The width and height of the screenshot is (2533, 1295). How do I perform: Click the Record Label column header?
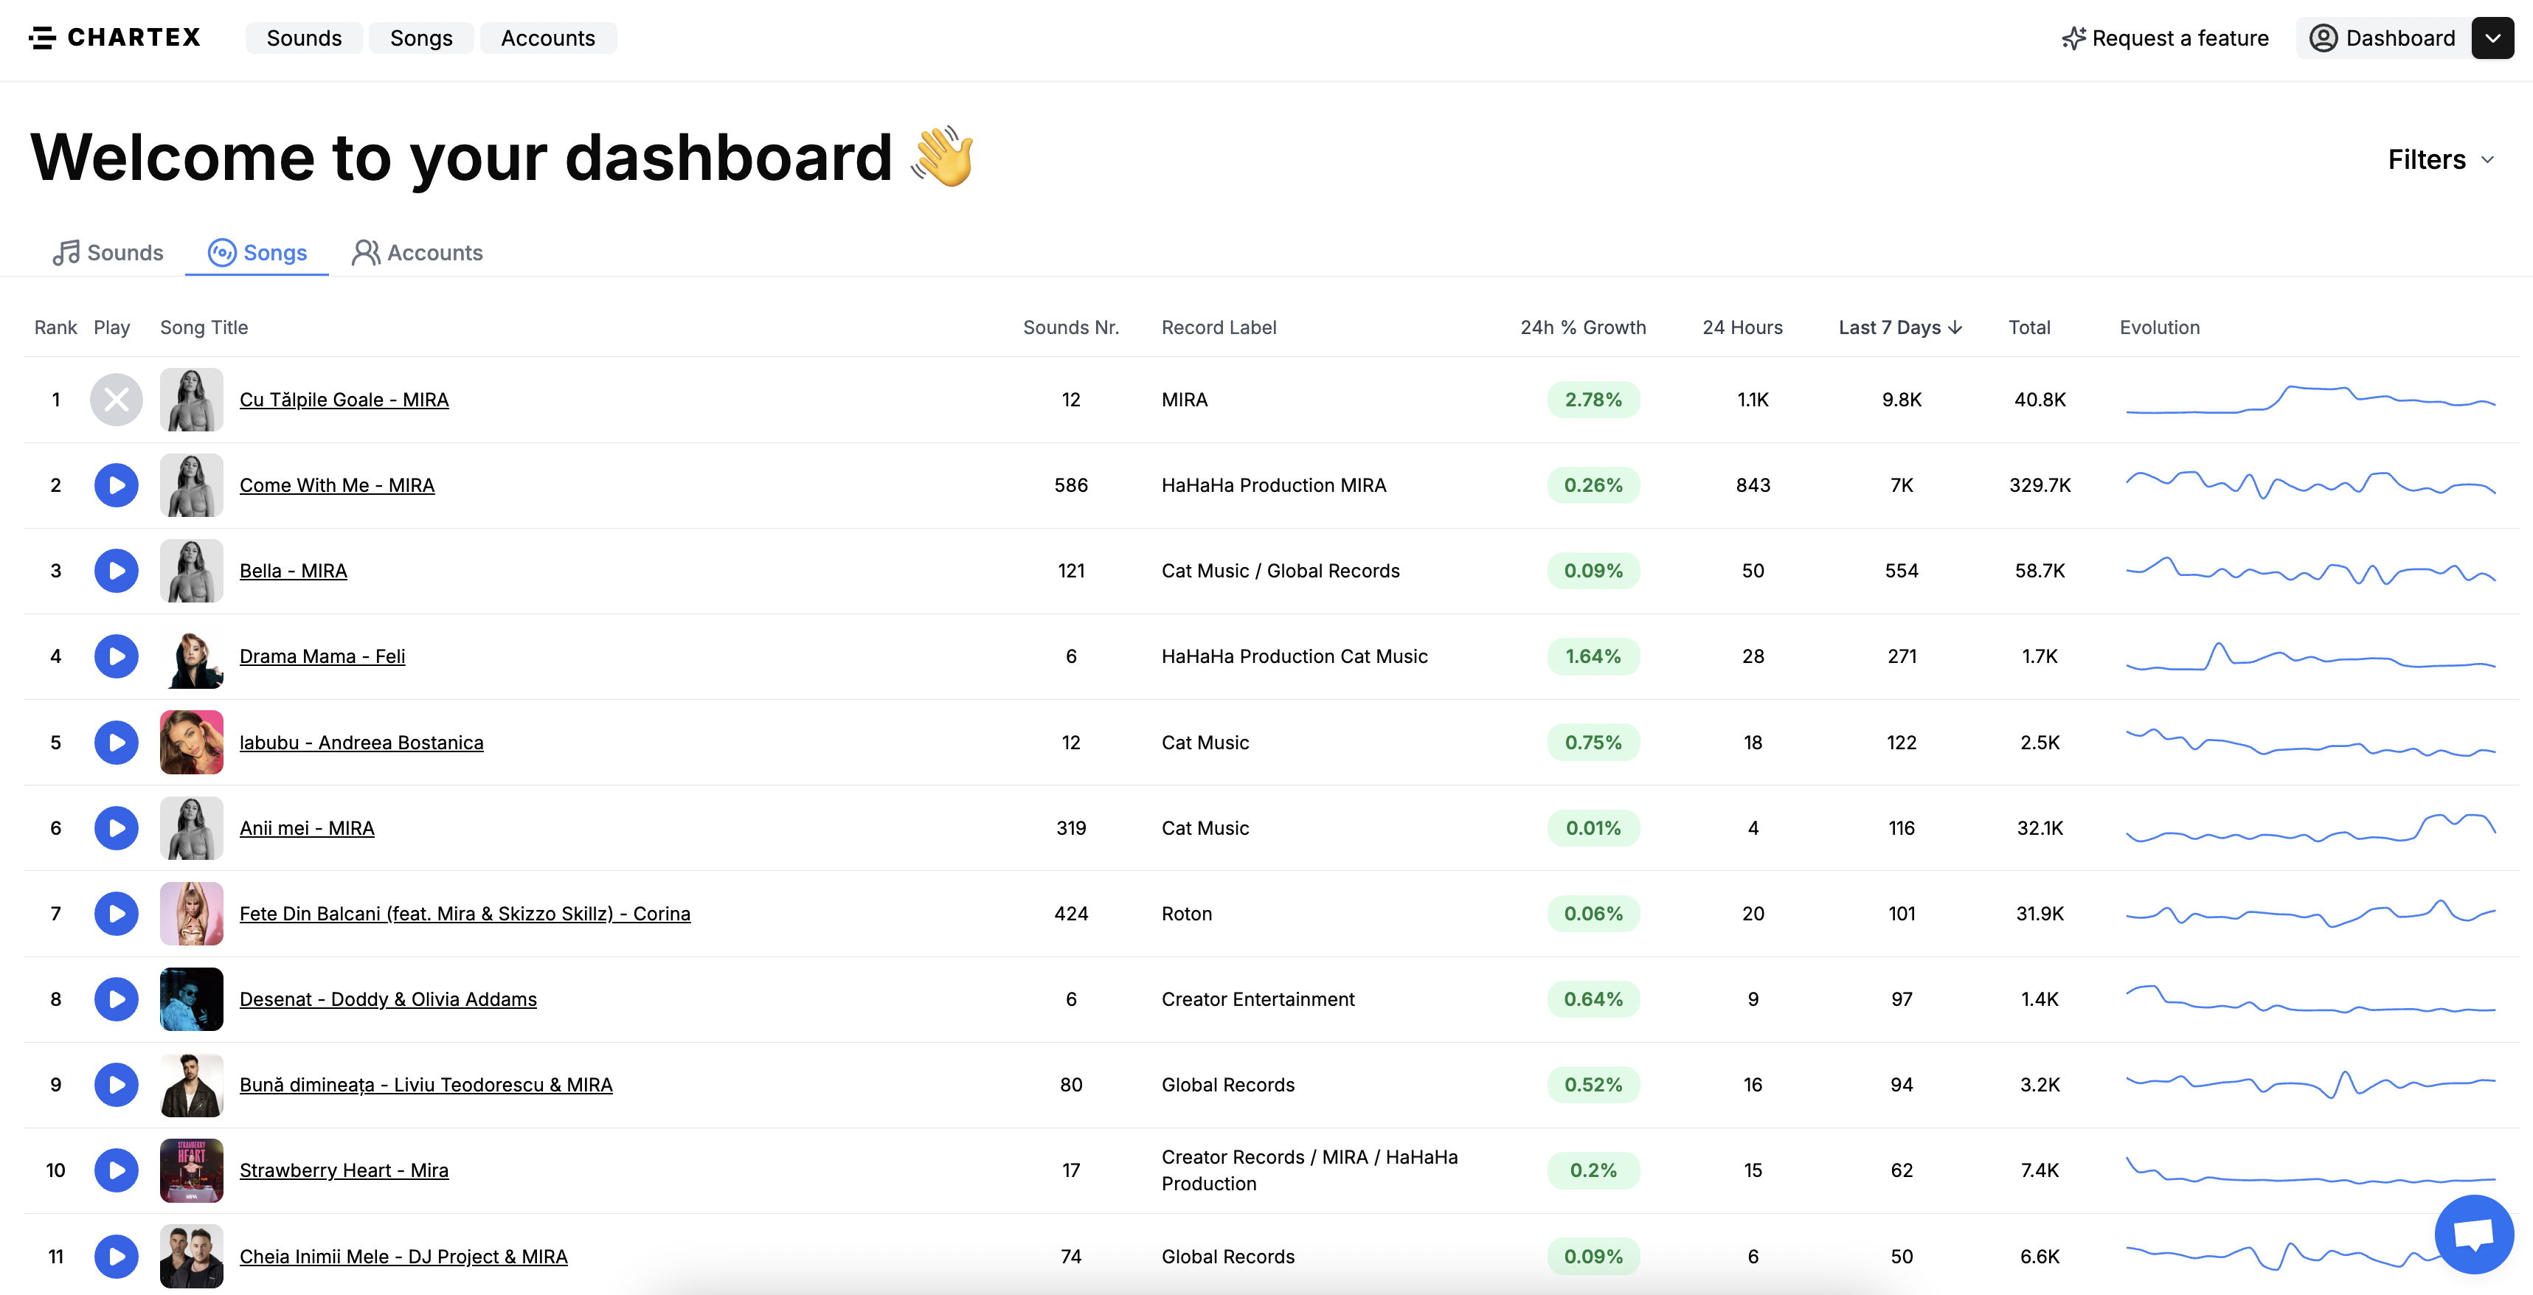[x=1219, y=327]
